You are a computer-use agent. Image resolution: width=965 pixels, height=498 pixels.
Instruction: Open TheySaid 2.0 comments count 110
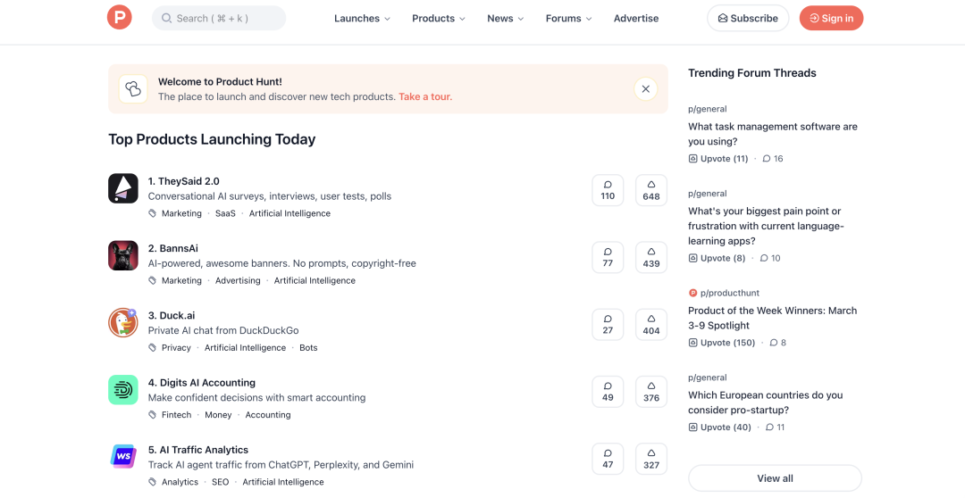[608, 190]
